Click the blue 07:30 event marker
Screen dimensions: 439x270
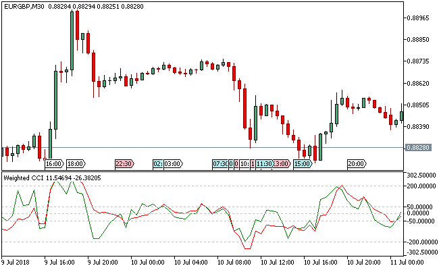click(x=220, y=163)
